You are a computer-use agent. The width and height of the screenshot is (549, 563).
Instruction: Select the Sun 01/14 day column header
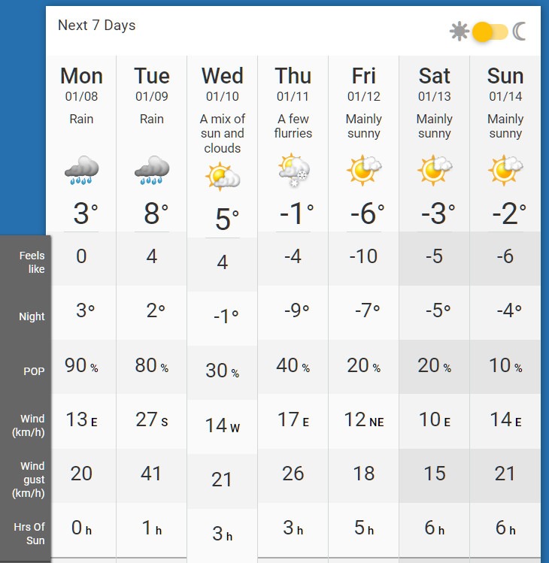click(x=505, y=83)
